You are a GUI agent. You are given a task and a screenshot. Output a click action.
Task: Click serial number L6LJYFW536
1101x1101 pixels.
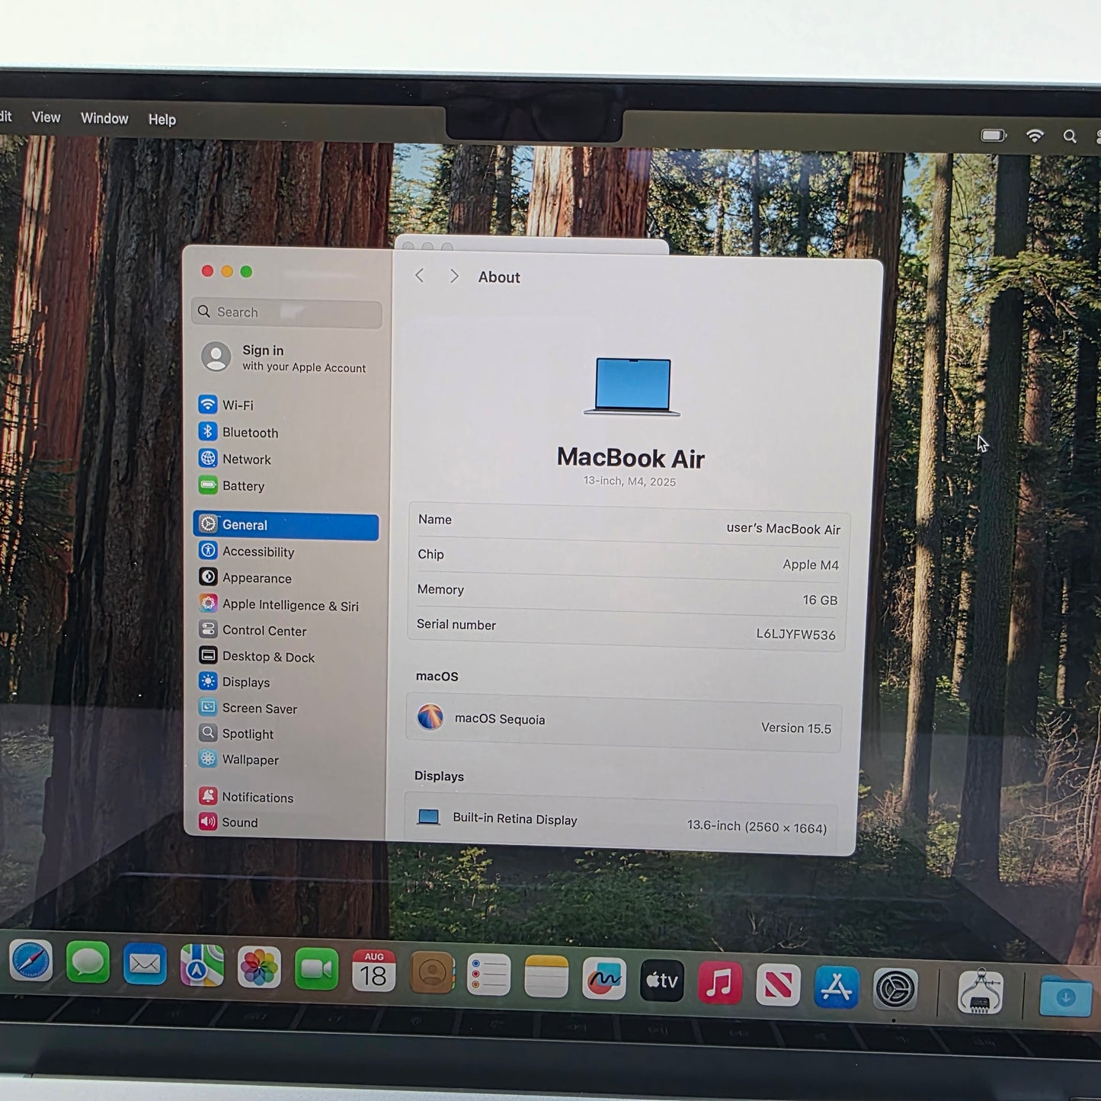pyautogui.click(x=795, y=634)
